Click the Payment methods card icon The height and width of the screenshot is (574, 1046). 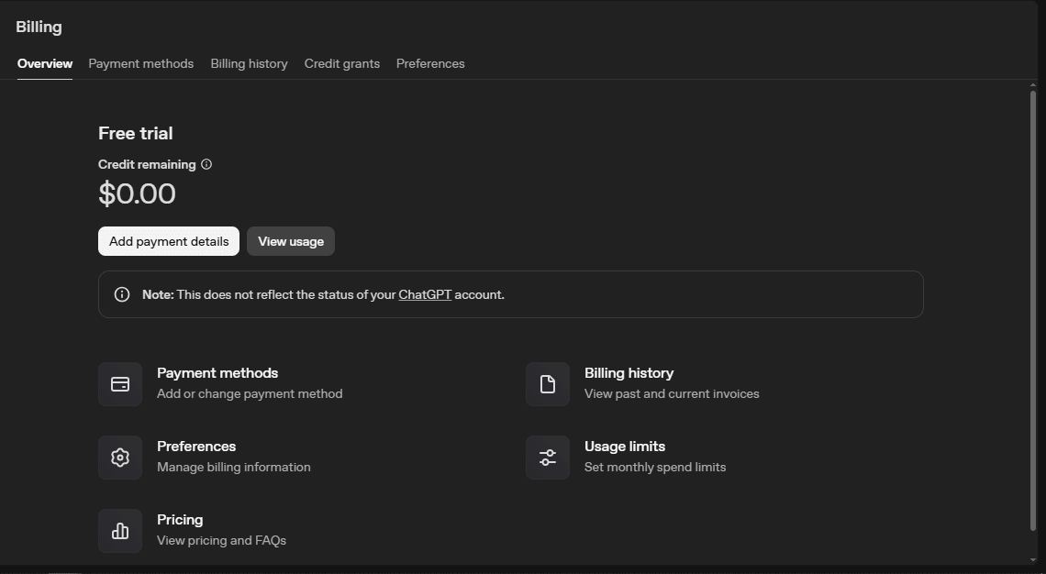(120, 383)
